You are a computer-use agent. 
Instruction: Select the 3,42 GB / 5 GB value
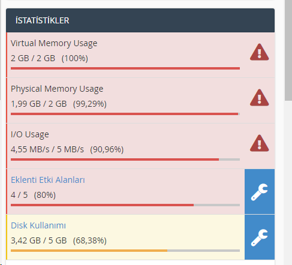(x=39, y=240)
